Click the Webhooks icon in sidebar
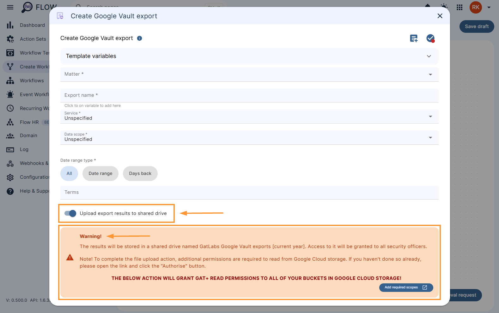Viewport: 499px width, 313px height. (x=10, y=164)
